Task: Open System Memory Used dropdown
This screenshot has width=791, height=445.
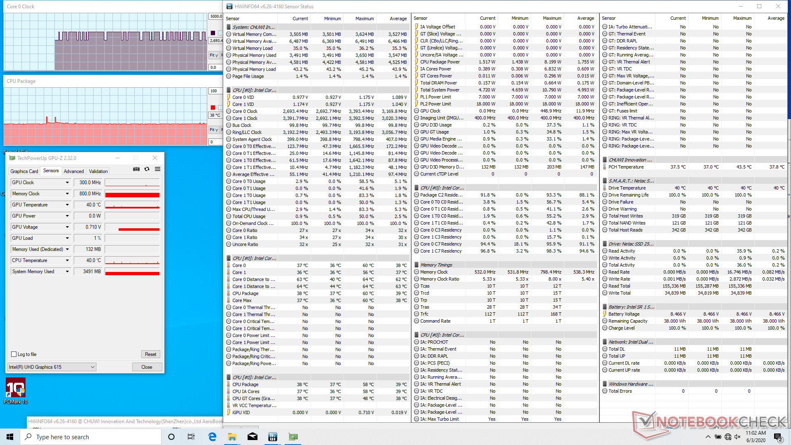Action: tap(67, 272)
